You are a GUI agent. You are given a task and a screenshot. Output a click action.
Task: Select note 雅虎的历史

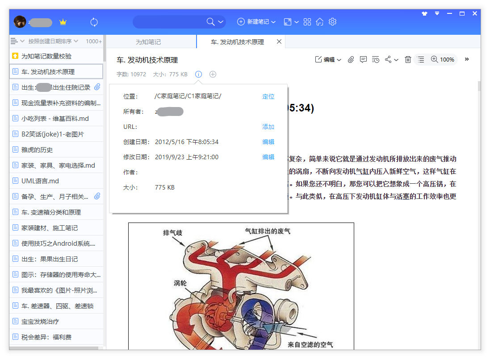coord(56,150)
